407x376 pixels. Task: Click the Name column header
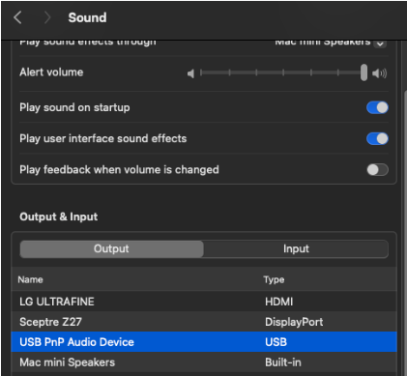tap(31, 279)
